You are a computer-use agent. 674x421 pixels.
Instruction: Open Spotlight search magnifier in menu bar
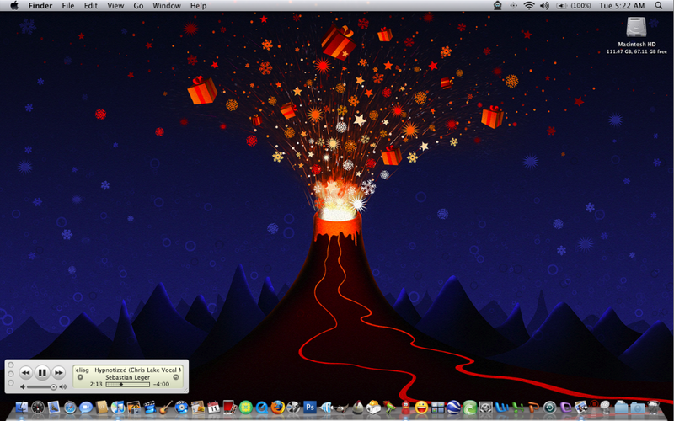click(659, 6)
